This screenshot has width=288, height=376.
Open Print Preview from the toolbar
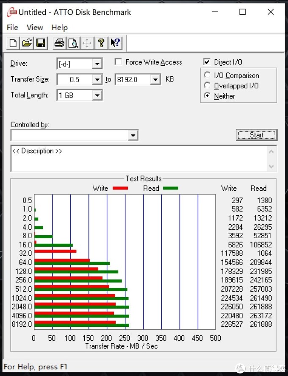(x=73, y=43)
